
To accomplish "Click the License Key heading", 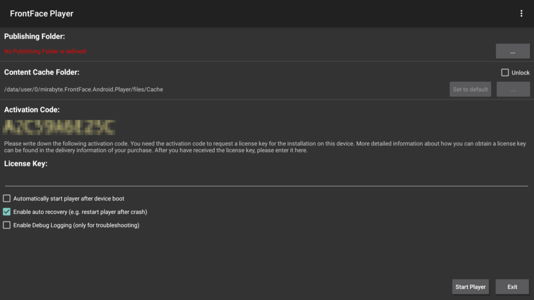I will [26, 164].
